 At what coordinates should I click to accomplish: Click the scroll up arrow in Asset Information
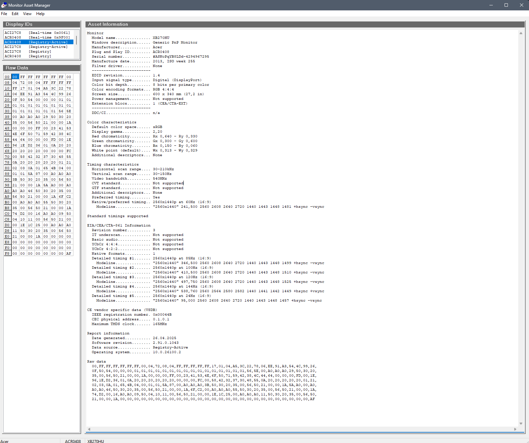click(x=521, y=33)
